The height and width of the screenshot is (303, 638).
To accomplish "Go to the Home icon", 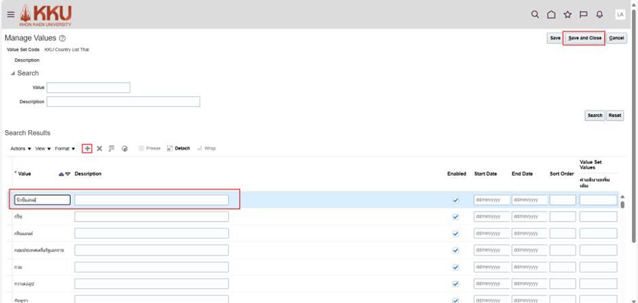I will coord(551,14).
